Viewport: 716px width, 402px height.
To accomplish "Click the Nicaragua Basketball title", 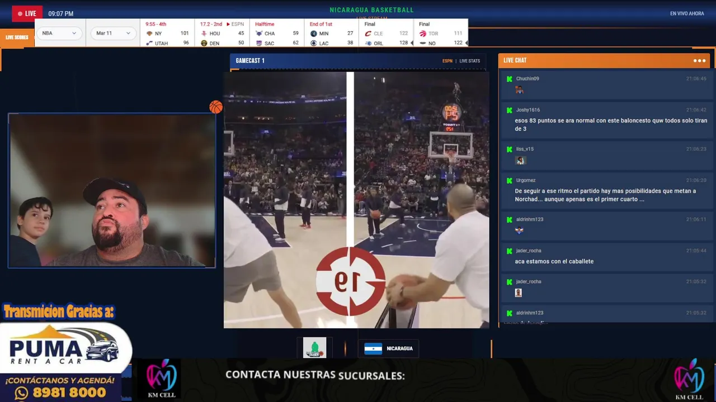I will coord(372,10).
